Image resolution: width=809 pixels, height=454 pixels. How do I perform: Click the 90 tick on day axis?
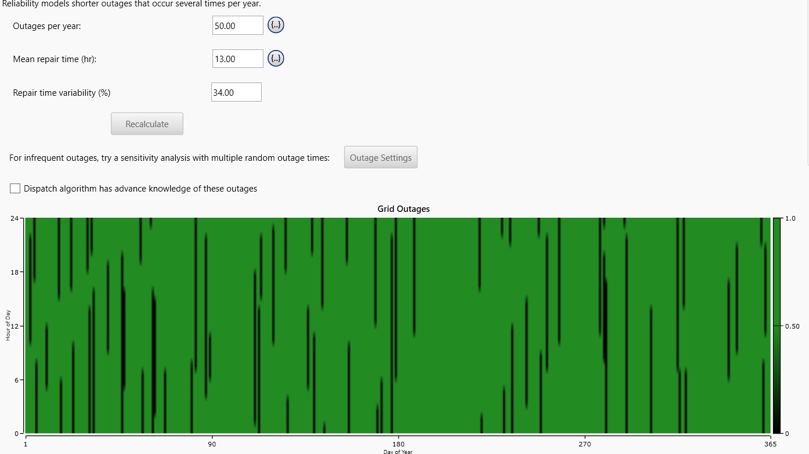(212, 444)
